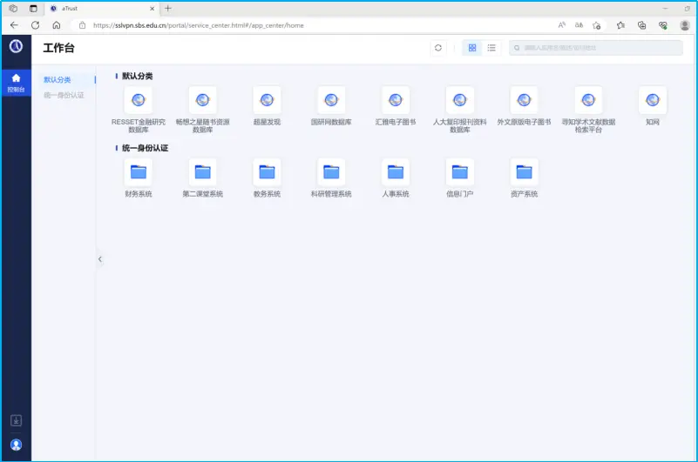
Task: Open the 知网 app icon
Action: 653,101
